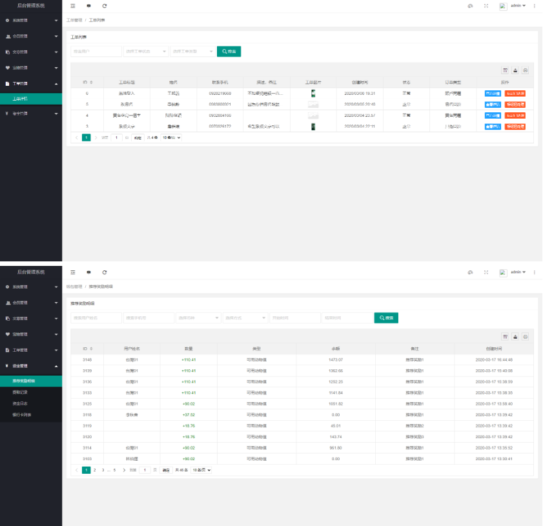Enter fullscreen from the 工单列表 page header
The image size is (543, 526).
486,6
